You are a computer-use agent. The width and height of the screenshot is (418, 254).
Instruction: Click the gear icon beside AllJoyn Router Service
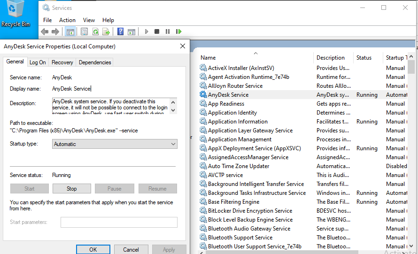(x=203, y=85)
